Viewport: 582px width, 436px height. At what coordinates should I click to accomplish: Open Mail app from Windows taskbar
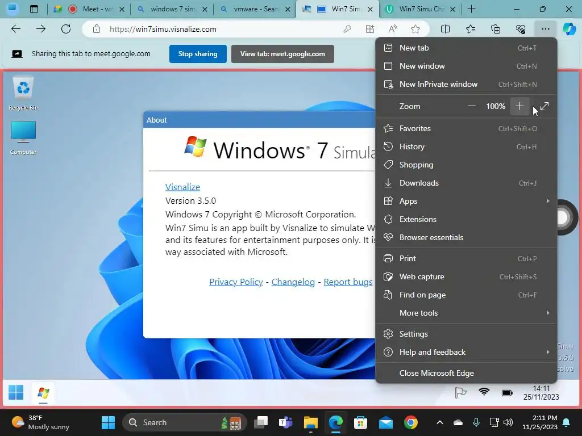point(386,422)
